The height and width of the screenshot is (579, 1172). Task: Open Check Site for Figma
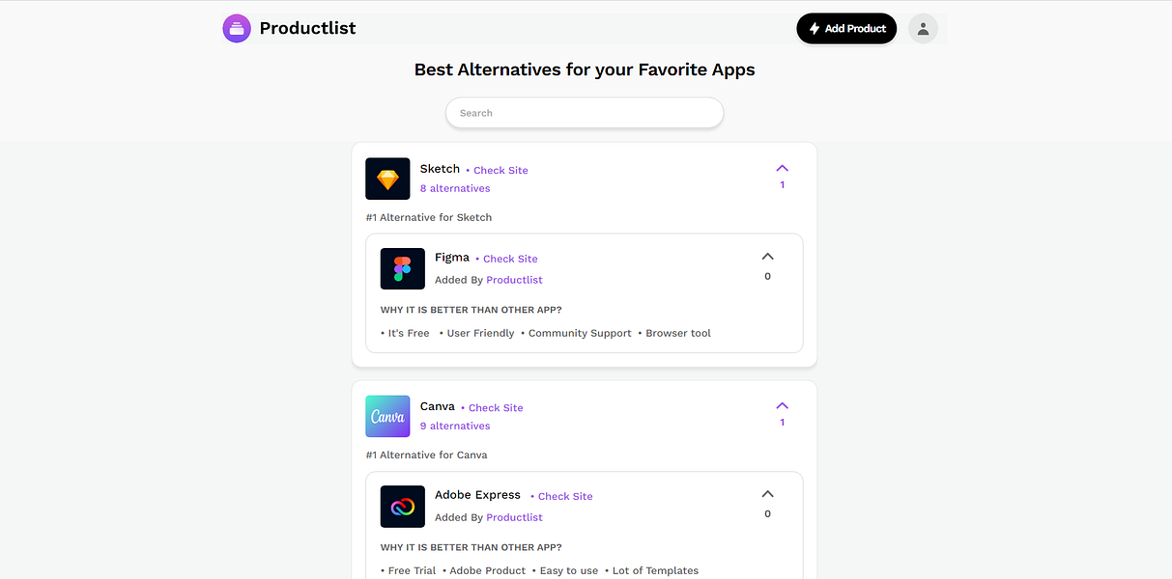tap(510, 259)
